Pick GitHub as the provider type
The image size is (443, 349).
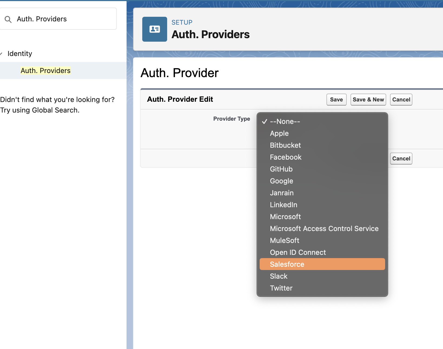(281, 169)
